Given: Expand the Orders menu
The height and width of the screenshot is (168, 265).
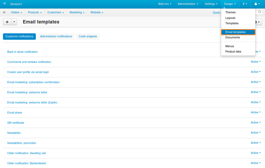Looking at the screenshot, I should (x=17, y=13).
